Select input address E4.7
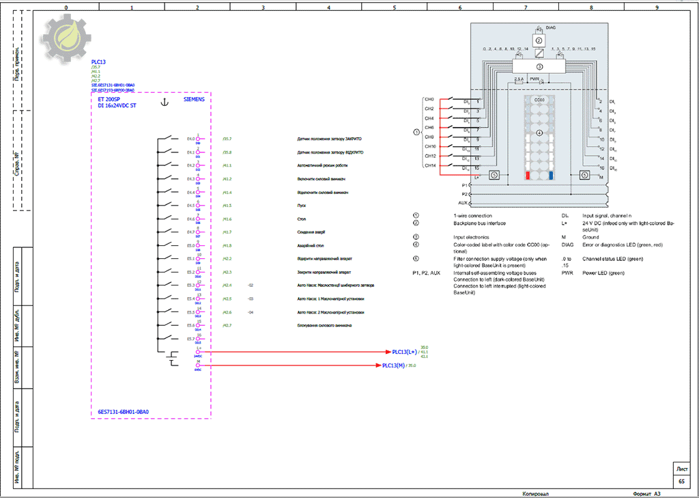The image size is (699, 498). tap(190, 232)
